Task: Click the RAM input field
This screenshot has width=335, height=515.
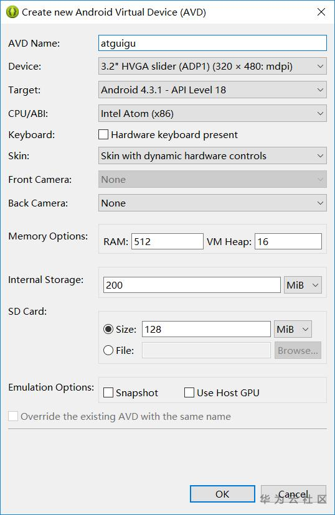Action: (x=167, y=241)
